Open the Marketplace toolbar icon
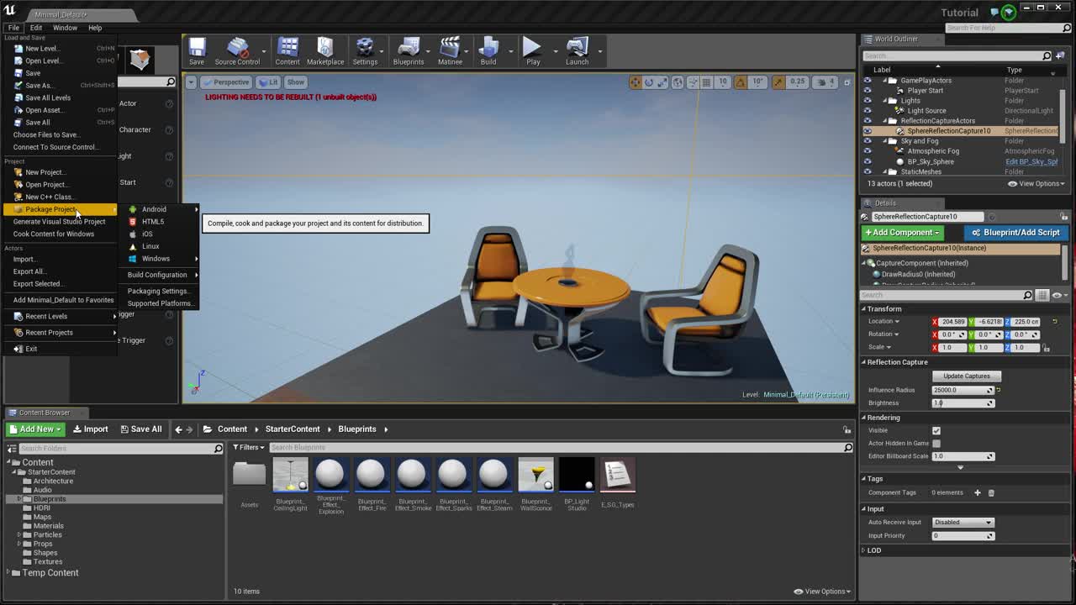 click(325, 51)
